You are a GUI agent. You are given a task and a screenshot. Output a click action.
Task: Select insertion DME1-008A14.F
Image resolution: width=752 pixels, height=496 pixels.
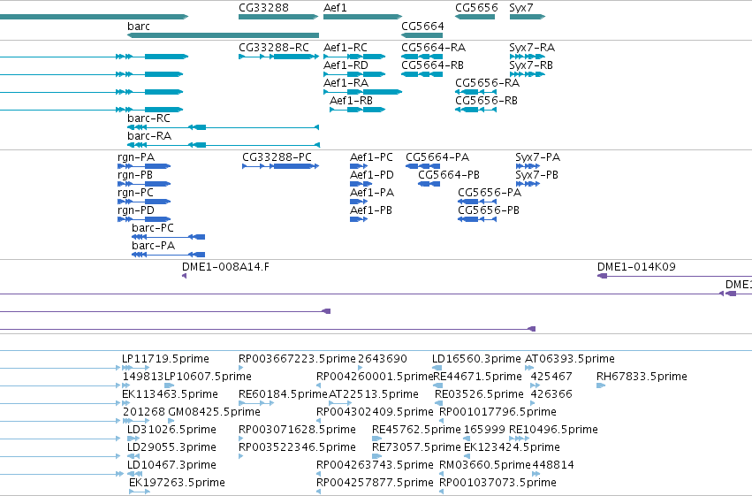(x=184, y=276)
